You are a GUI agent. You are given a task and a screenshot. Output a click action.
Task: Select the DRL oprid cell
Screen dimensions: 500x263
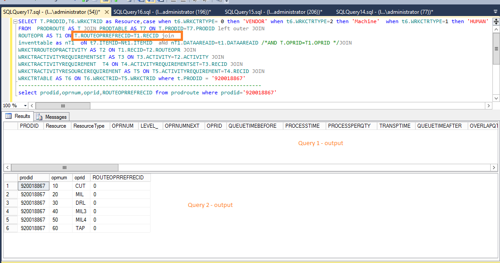click(81, 203)
